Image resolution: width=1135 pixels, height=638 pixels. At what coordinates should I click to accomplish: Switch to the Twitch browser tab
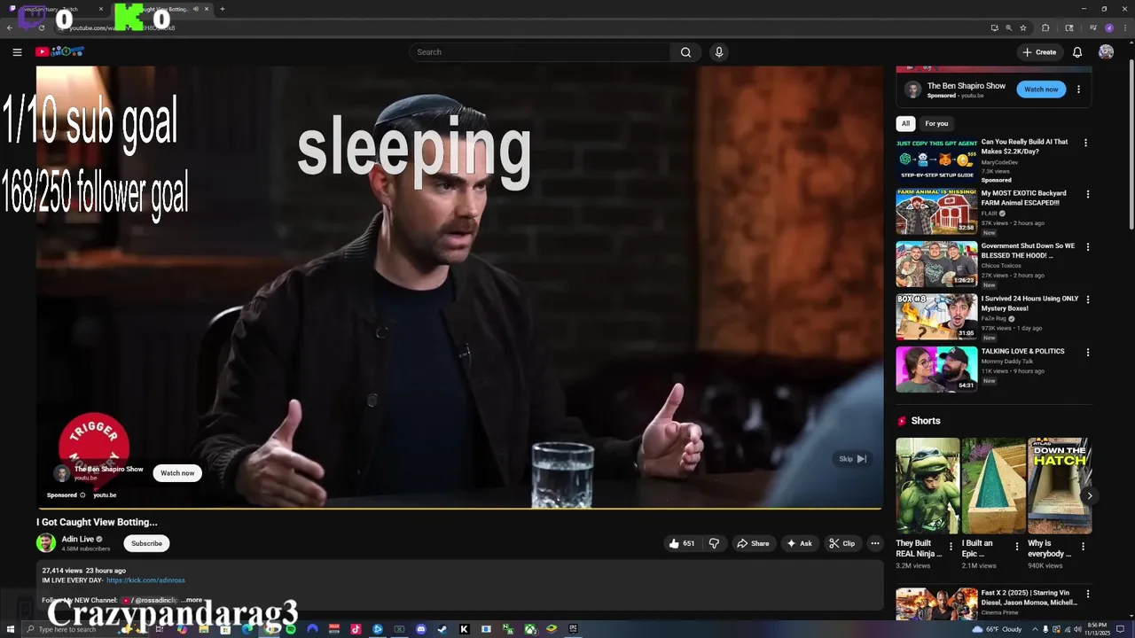coord(56,9)
